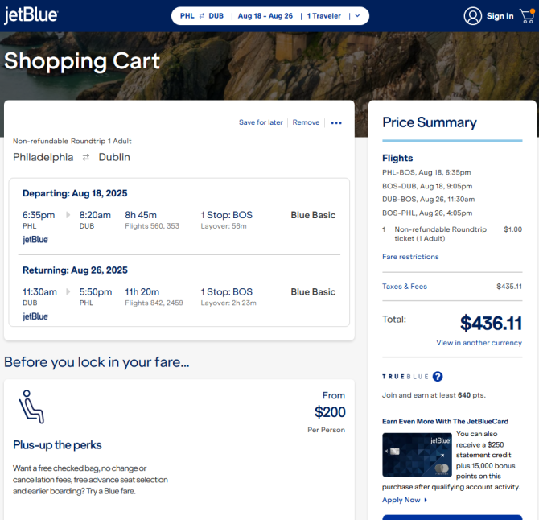Open Fare restrictions link
This screenshot has height=520, width=539.
(x=410, y=257)
